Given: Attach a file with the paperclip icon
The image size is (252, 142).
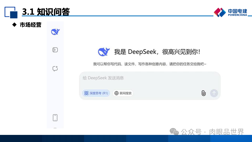Looking at the screenshot, I should [203, 93].
